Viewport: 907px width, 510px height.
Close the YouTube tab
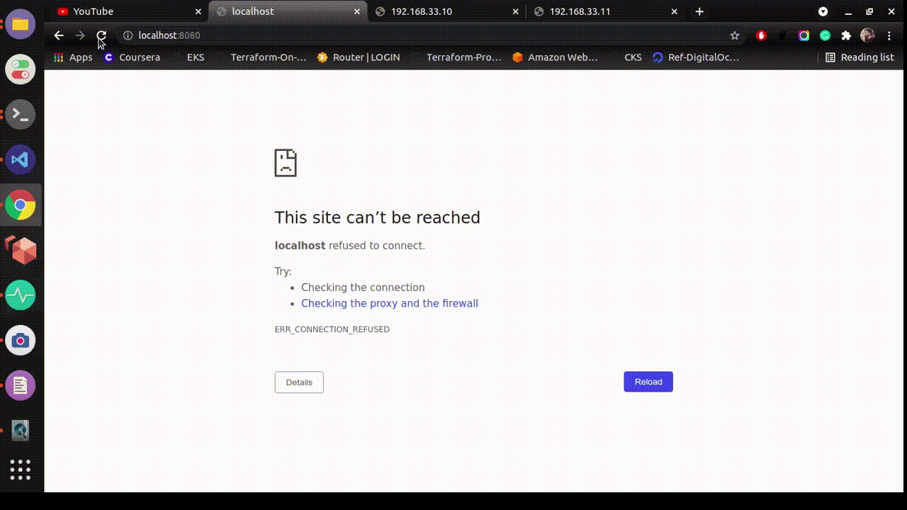coord(198,11)
